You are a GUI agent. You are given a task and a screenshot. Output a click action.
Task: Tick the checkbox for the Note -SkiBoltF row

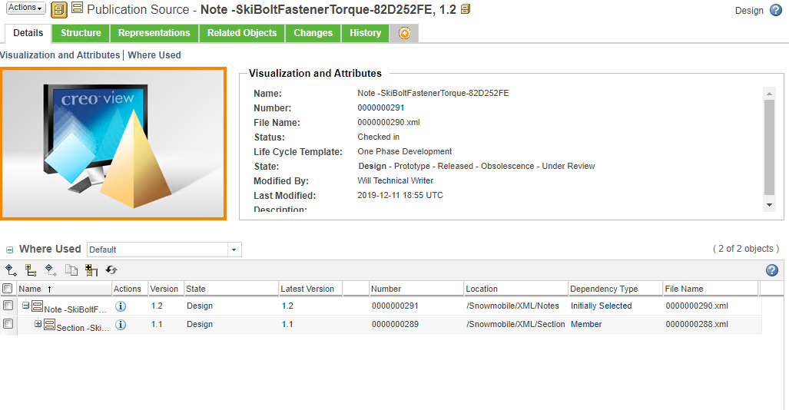click(x=8, y=306)
